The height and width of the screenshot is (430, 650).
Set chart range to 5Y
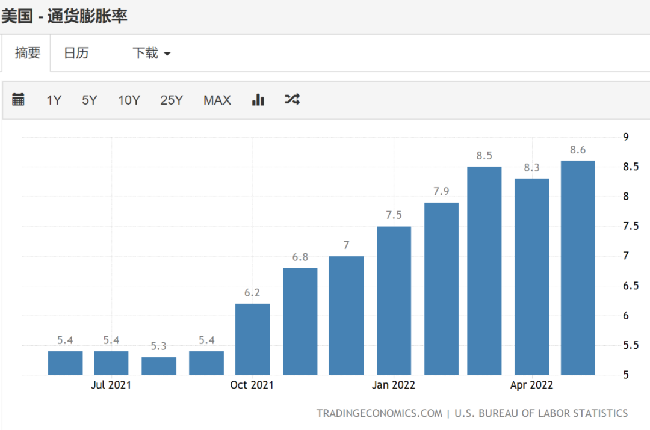click(90, 100)
